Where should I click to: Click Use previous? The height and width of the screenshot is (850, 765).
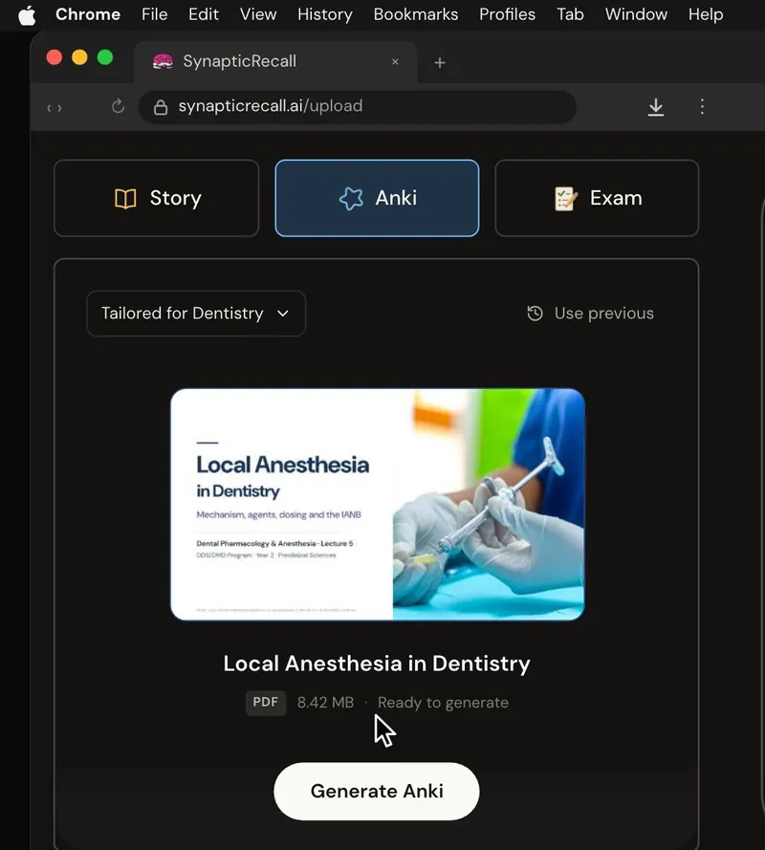(590, 314)
